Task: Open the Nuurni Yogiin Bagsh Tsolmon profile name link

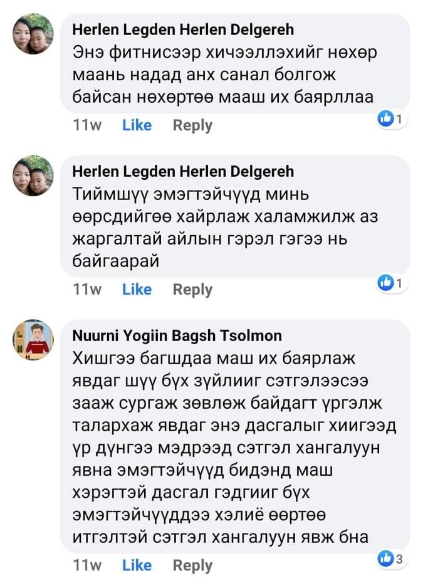Action: tap(177, 336)
